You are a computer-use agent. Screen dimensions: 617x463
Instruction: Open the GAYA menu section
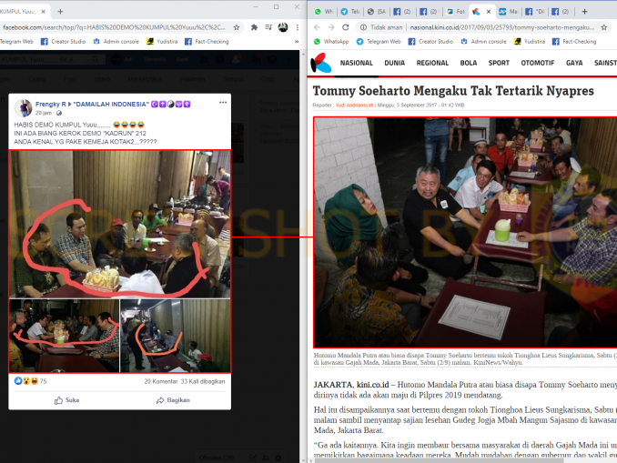(574, 63)
